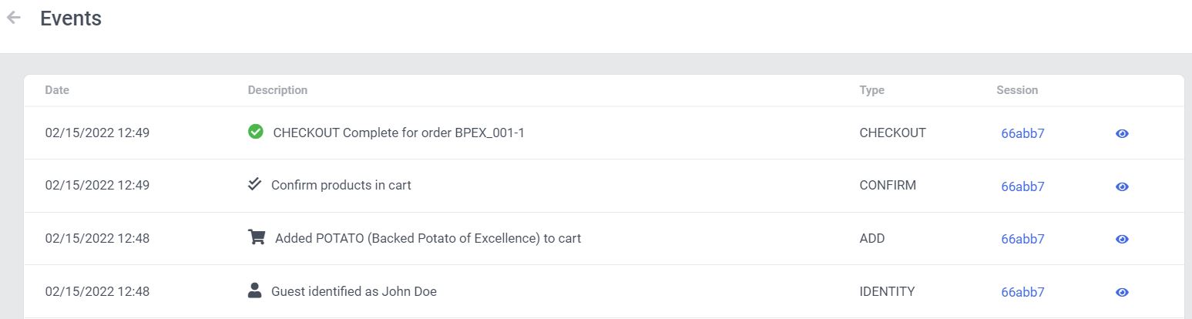Screen dimensions: 1192x319
Task: Click the Type column header
Action: (871, 90)
